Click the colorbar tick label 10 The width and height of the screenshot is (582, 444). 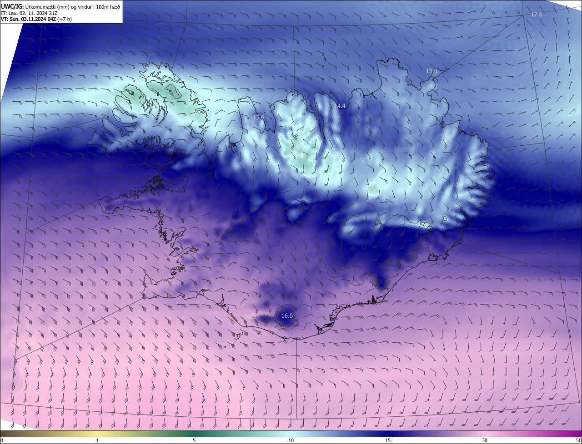click(x=291, y=440)
